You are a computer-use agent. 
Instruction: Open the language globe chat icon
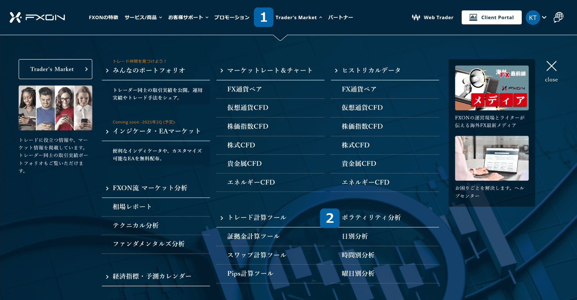point(559,17)
